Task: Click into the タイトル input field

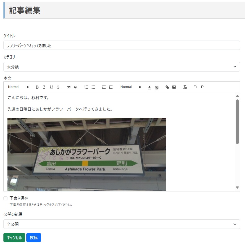Action: 122,45
